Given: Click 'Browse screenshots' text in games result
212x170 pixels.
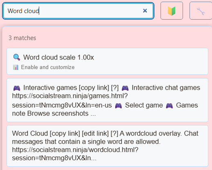Looking at the screenshot, I should pyautogui.click(x=58, y=113).
